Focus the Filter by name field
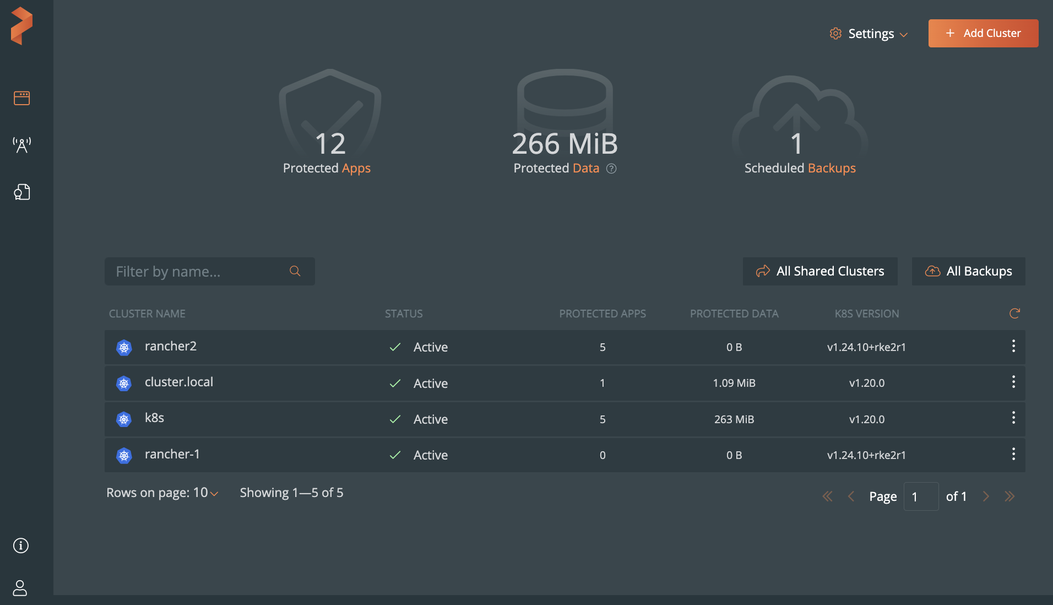 (198, 271)
